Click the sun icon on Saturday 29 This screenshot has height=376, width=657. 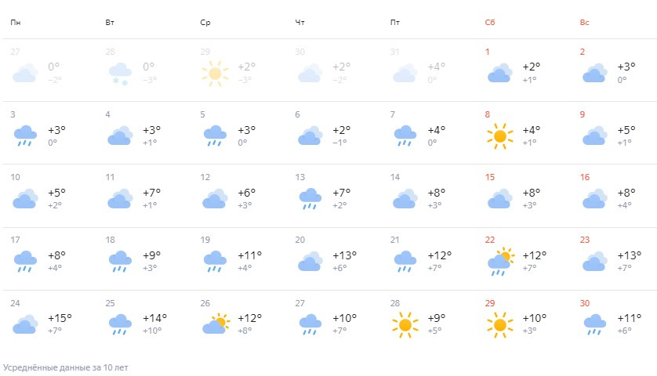pyautogui.click(x=500, y=324)
